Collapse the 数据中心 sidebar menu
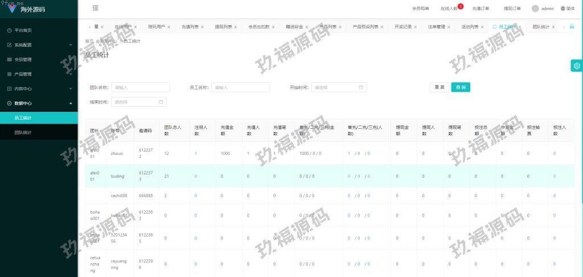This screenshot has width=583, height=277. click(39, 103)
